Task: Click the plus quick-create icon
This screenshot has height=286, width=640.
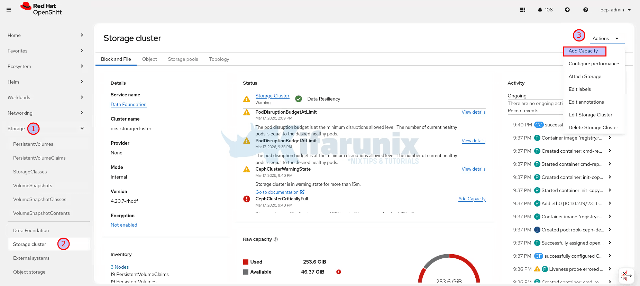Action: (x=567, y=10)
